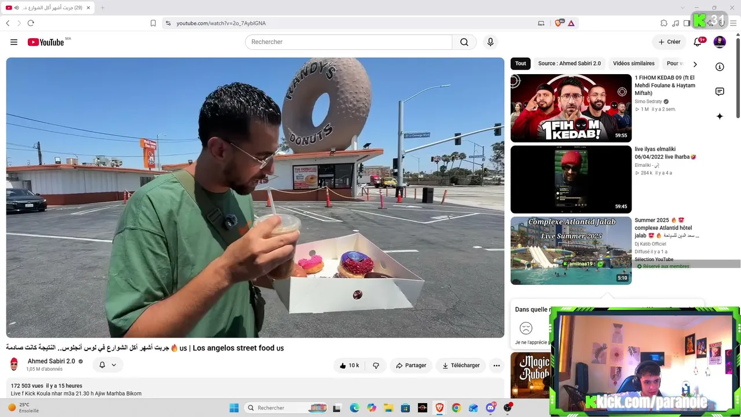Start voice search with the microphone
This screenshot has height=417, width=741.
[x=490, y=42]
